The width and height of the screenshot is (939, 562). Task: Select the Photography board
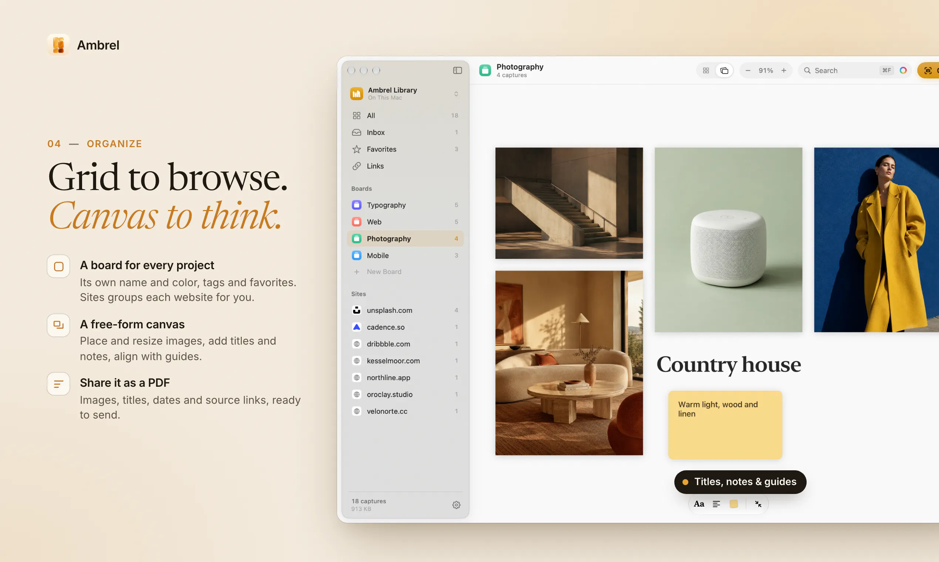[405, 238]
